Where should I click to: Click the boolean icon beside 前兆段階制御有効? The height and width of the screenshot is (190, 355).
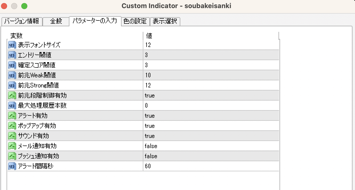[12, 96]
